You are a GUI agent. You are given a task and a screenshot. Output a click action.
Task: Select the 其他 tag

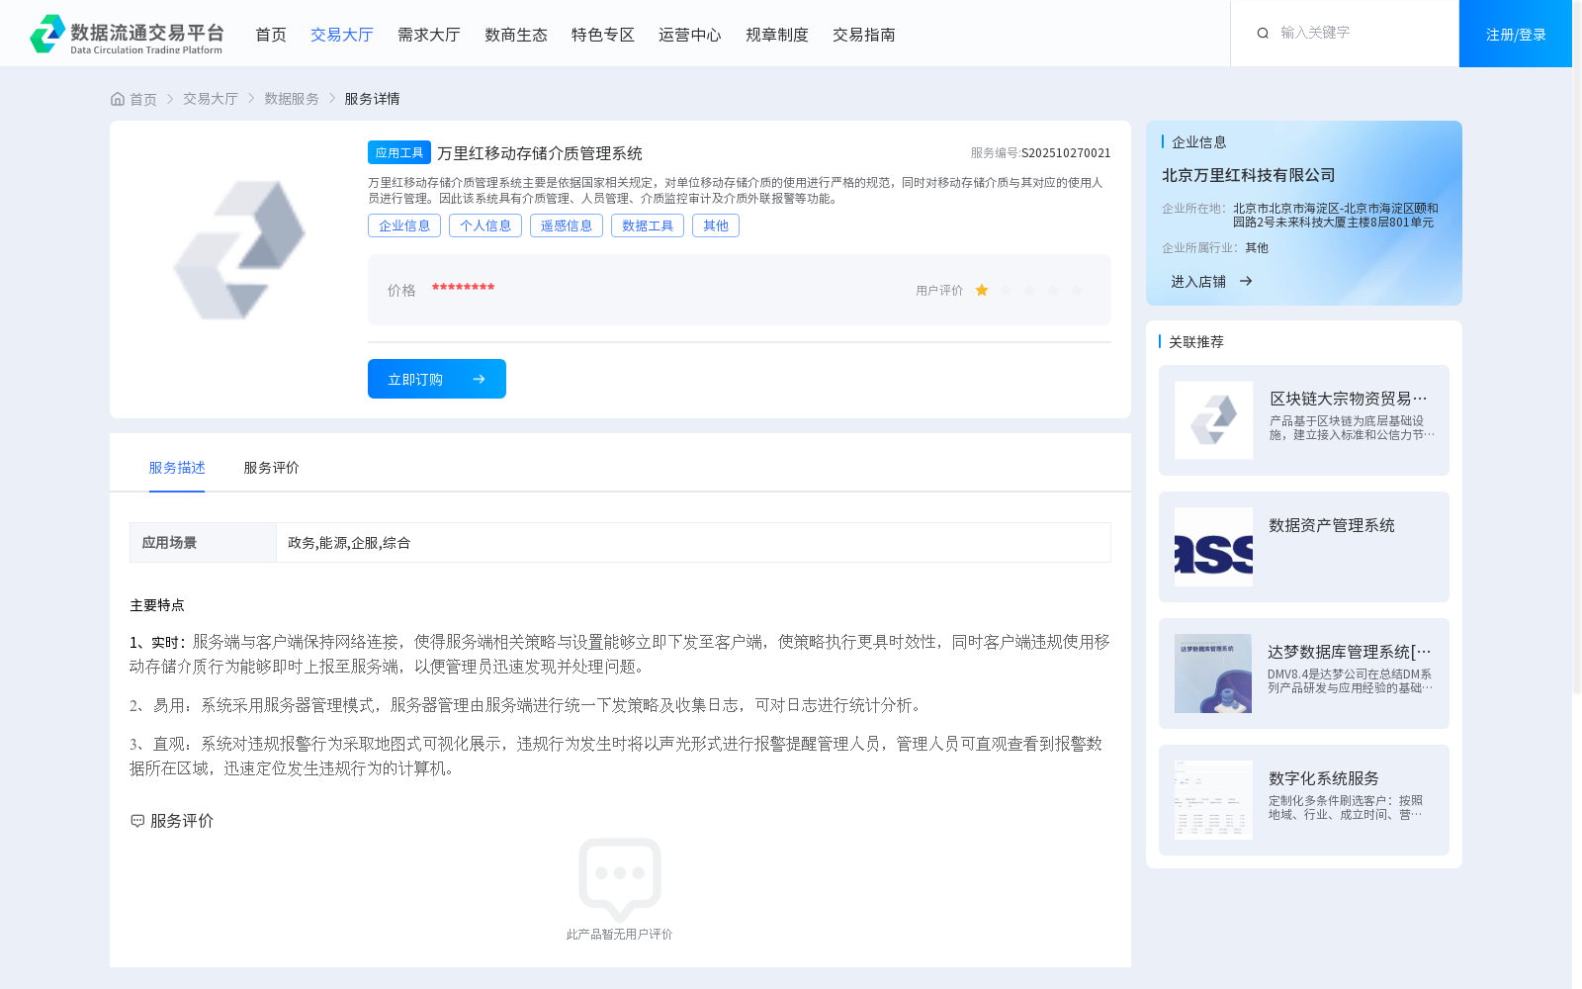[x=716, y=225]
